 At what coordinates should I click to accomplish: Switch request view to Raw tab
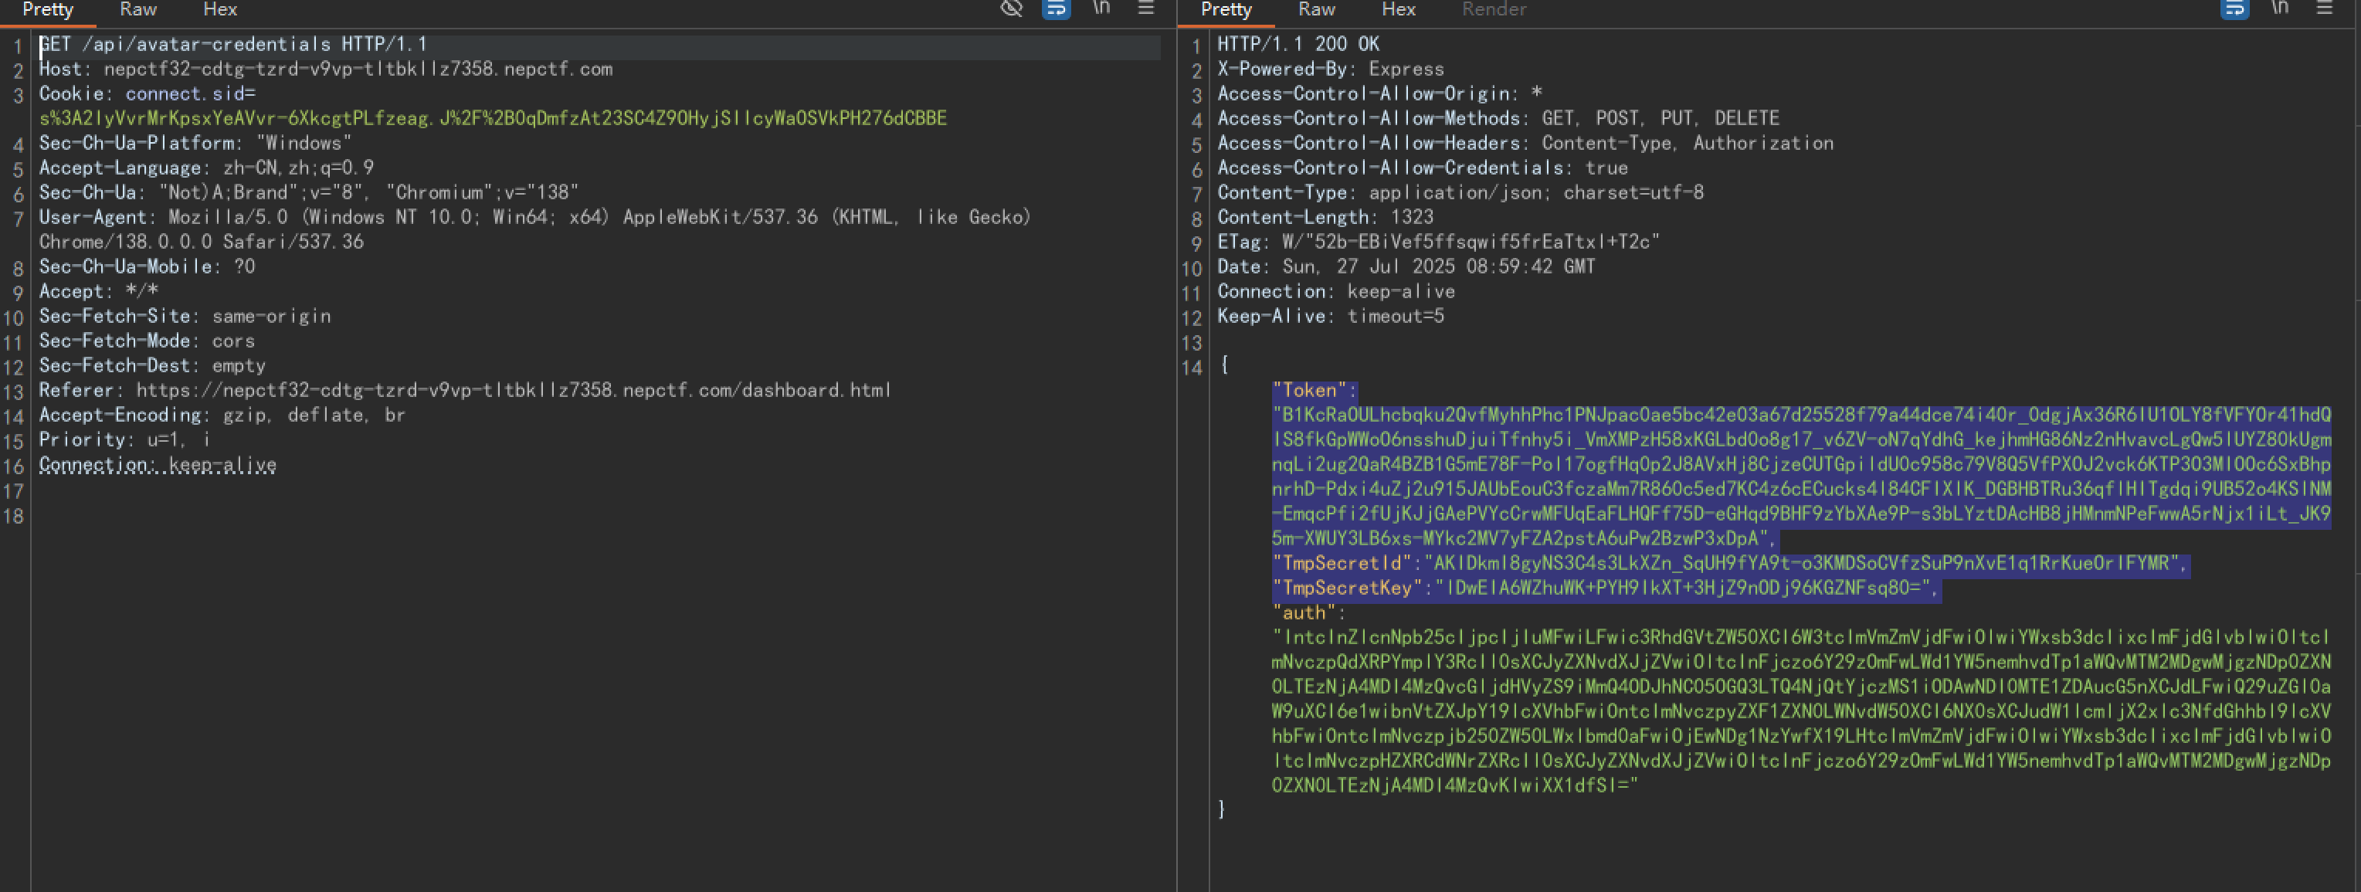138,9
